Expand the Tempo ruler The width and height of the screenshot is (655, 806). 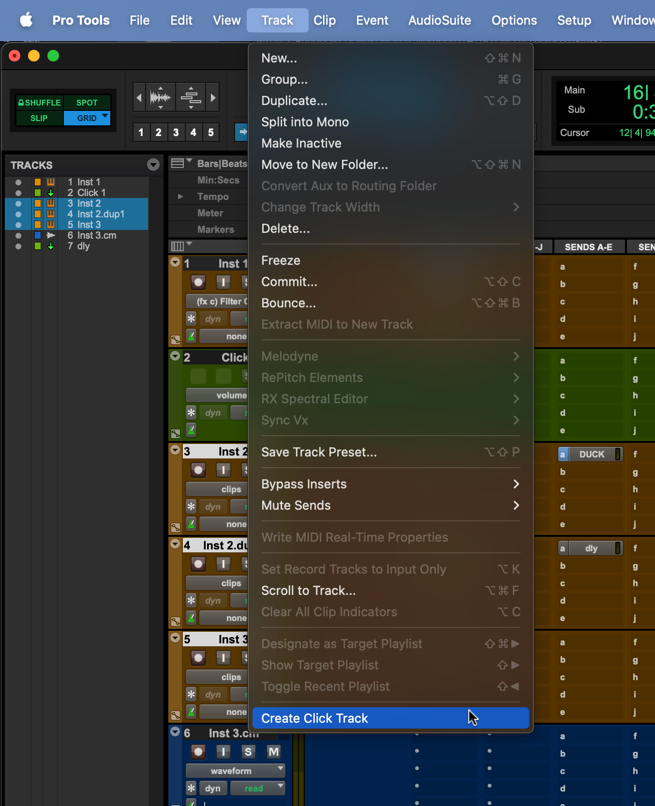pyautogui.click(x=180, y=197)
